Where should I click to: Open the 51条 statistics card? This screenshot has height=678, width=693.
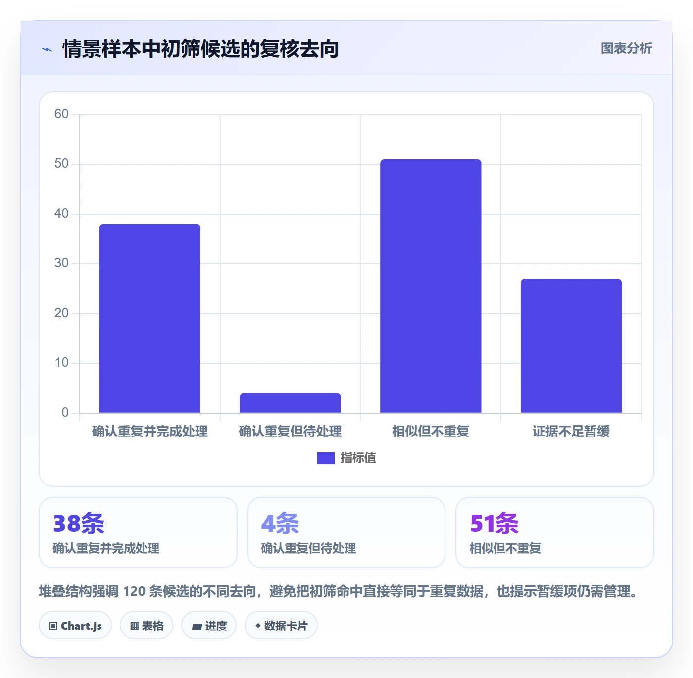555,533
